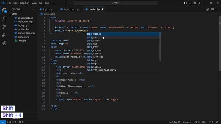Select $_POST suggestion

coord(123,47)
